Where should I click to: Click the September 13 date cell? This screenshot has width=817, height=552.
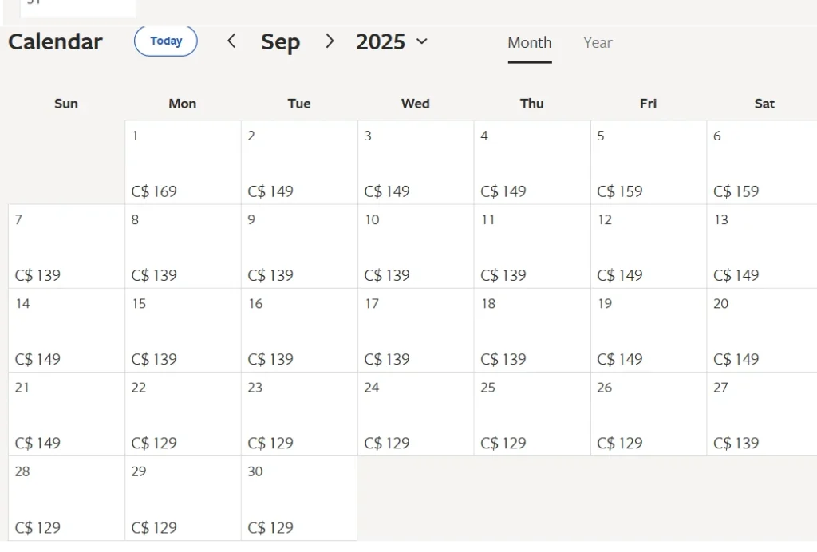[762, 246]
